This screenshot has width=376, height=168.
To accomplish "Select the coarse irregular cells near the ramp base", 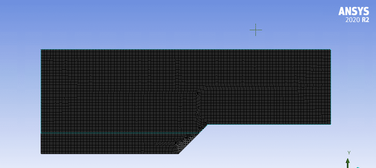I will [181, 145].
